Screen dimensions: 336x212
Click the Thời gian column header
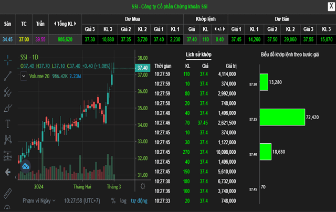(163, 66)
